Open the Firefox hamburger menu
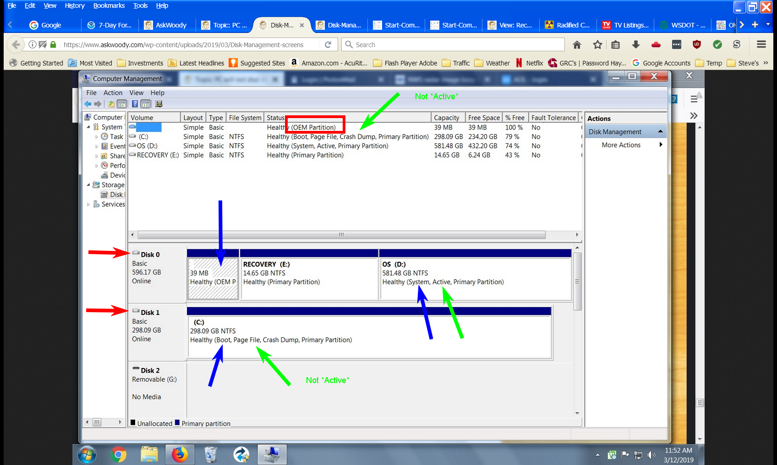This screenshot has width=777, height=465. click(x=761, y=44)
